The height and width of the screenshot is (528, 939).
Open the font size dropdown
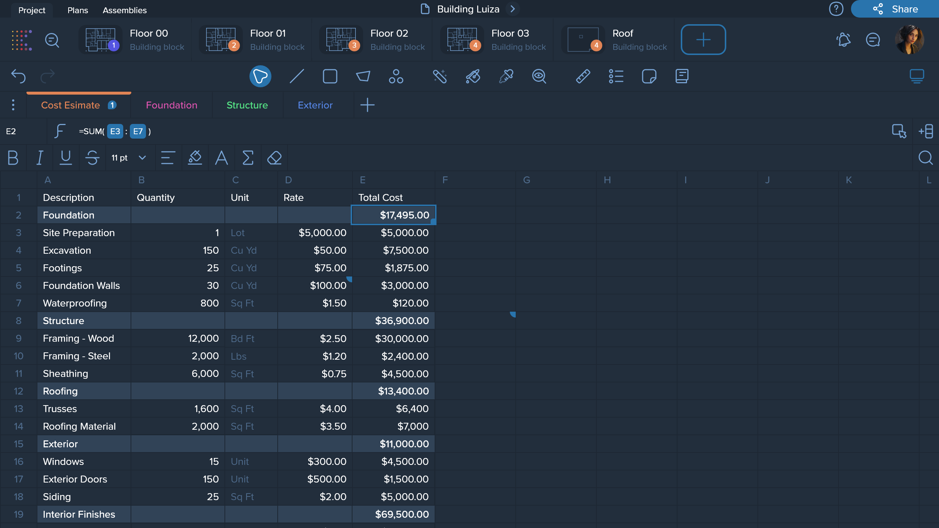click(x=128, y=158)
